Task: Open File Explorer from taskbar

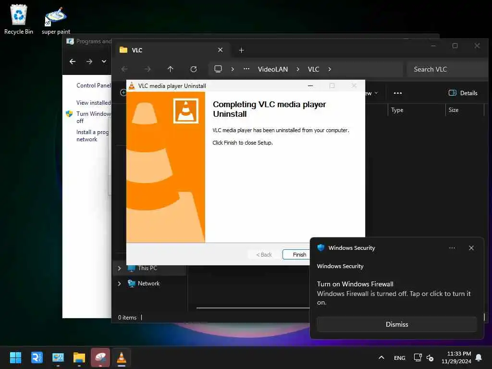Action: (x=79, y=357)
